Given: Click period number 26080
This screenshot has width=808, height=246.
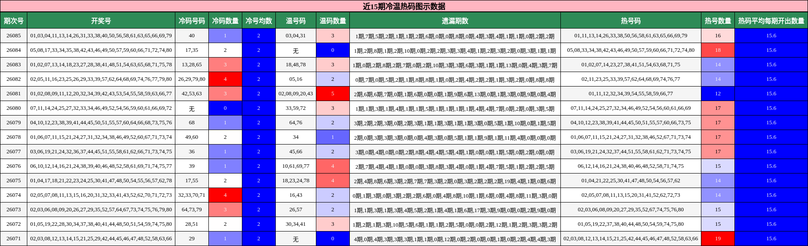Looking at the screenshot, I should [14, 108].
